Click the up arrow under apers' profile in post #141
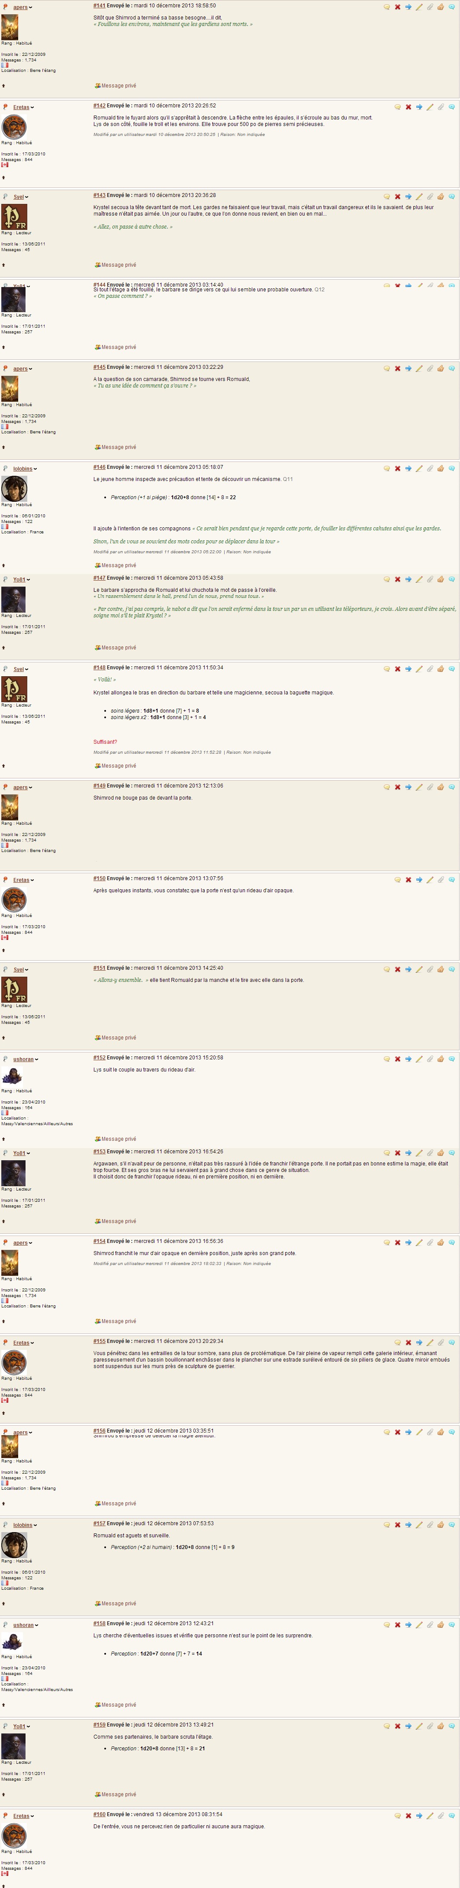The image size is (460, 1888). pos(3,86)
